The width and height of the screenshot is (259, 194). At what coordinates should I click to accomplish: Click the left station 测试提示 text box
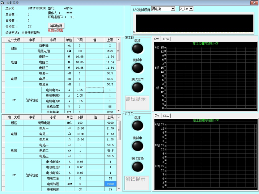click(x=137, y=103)
